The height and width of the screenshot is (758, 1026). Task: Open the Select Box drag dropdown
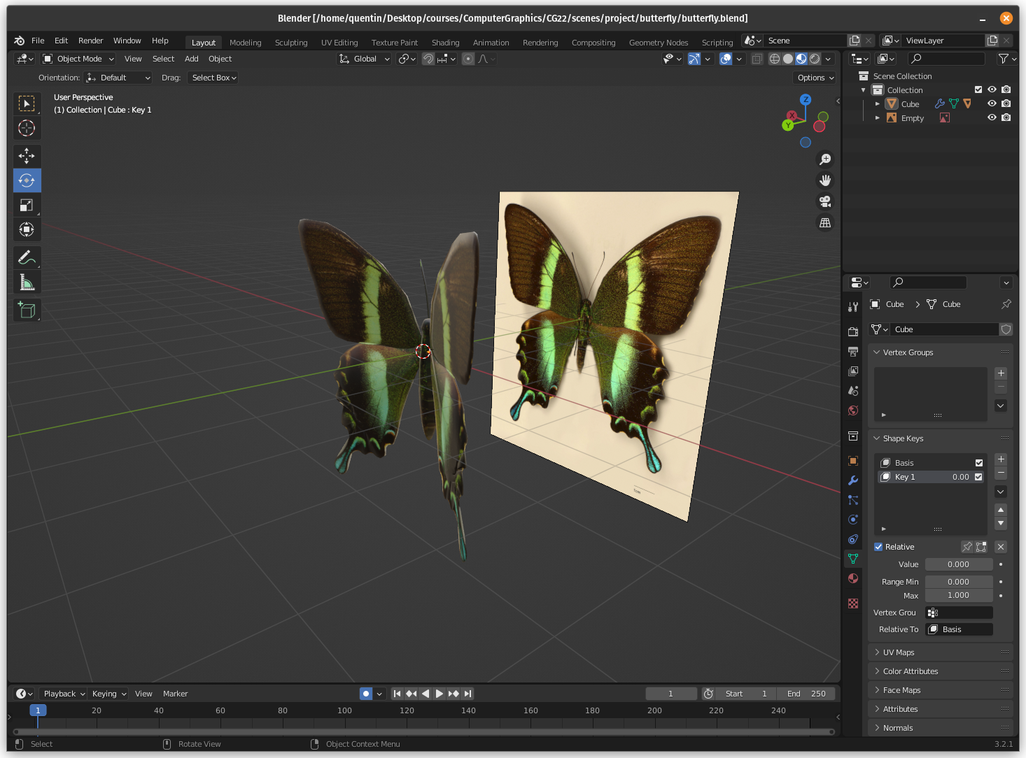[213, 78]
